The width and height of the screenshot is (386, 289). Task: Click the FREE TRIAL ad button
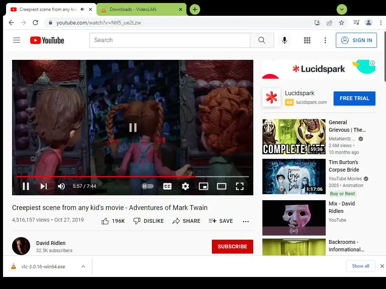[x=354, y=98]
